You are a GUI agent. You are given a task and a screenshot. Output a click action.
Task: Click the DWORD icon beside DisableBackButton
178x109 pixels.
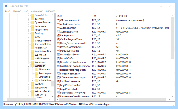pyautogui.click(x=58, y=54)
